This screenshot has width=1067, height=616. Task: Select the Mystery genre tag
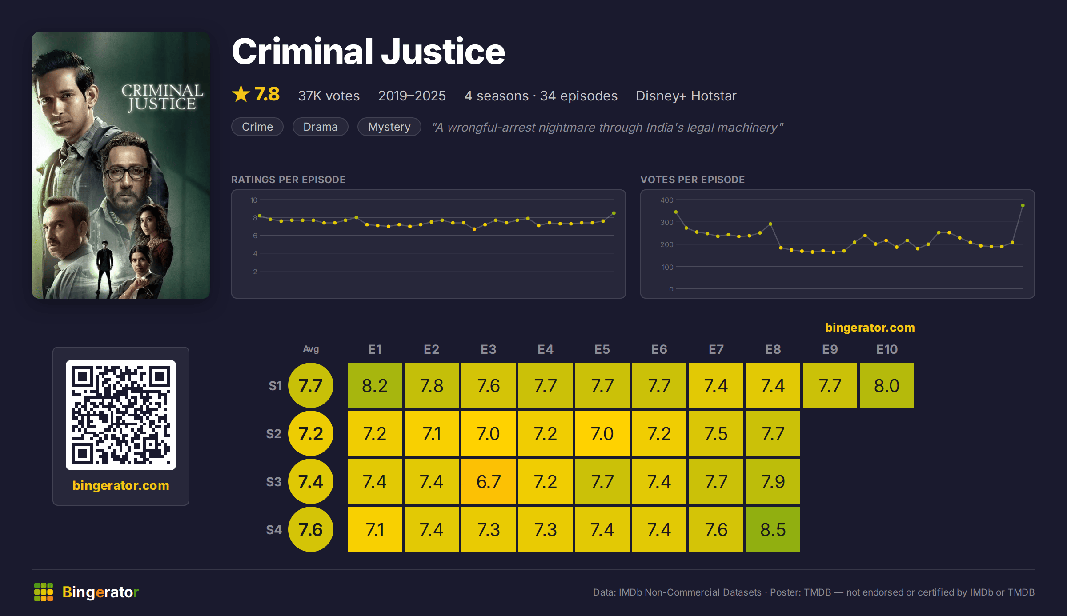pos(389,127)
